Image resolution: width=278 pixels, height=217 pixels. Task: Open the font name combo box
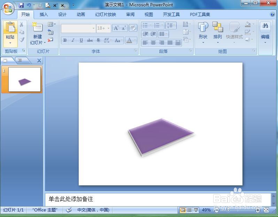coord(78,28)
